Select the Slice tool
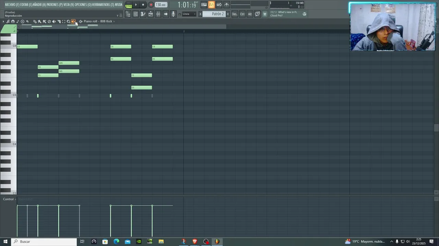The image size is (439, 246). click(59, 21)
